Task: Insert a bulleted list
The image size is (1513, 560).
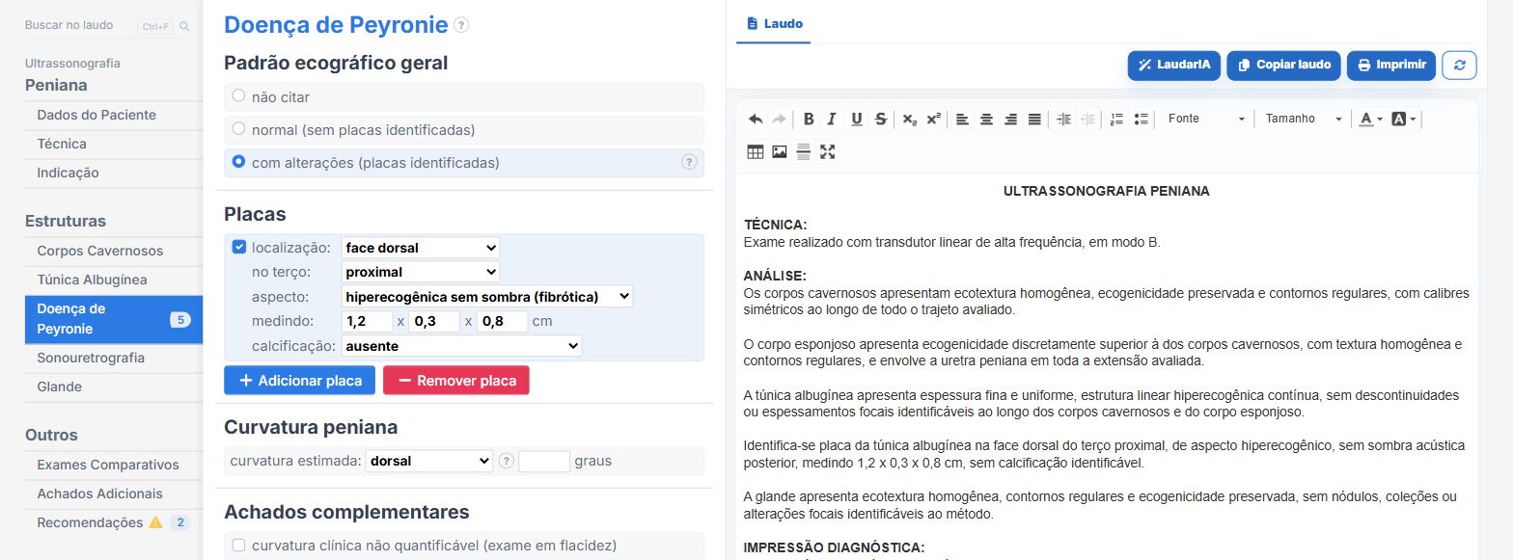Action: click(1141, 120)
